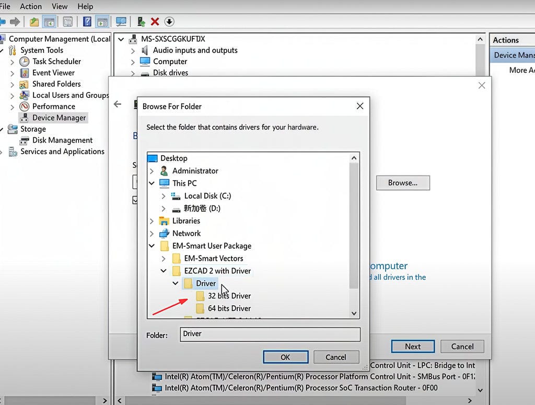
Task: Click the Computer device category
Action: point(170,62)
